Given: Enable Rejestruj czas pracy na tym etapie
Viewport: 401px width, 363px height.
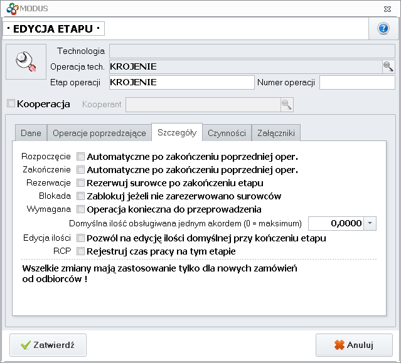Looking at the screenshot, I should coord(80,251).
